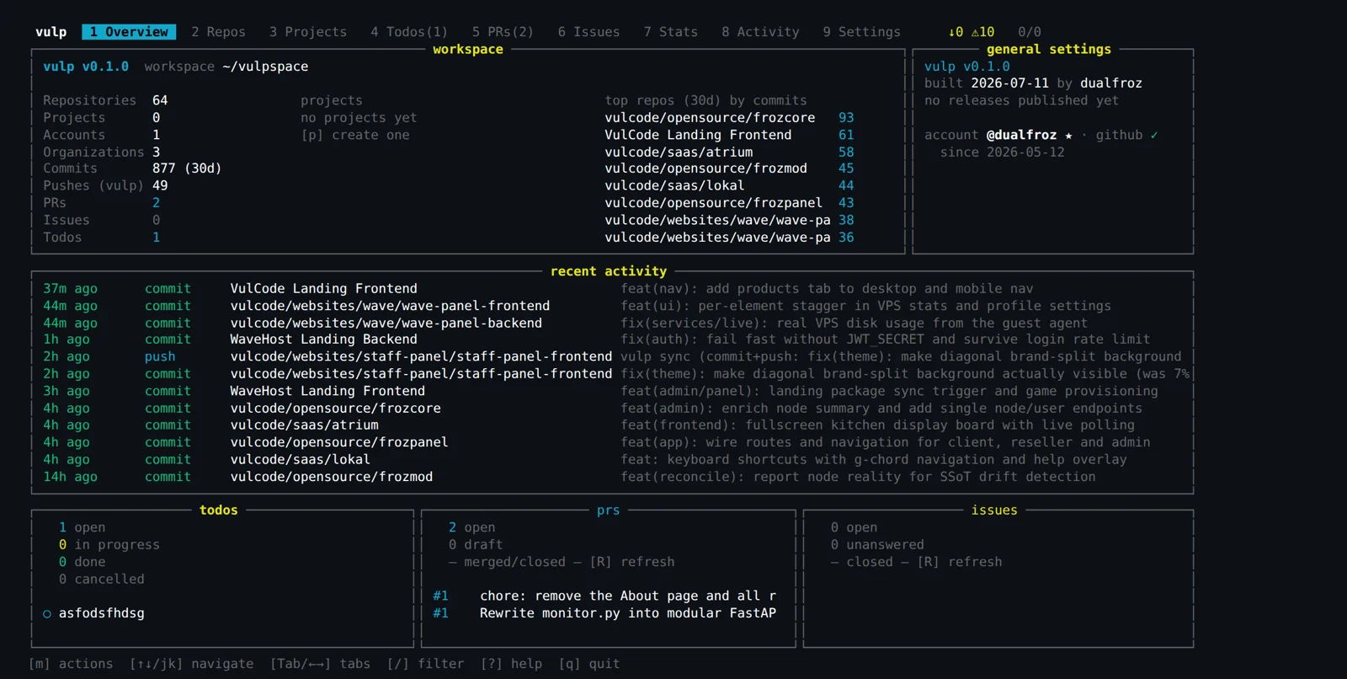The height and width of the screenshot is (679, 1347).
Task: Open the 5 PRs(2) tab
Action: 503,32
